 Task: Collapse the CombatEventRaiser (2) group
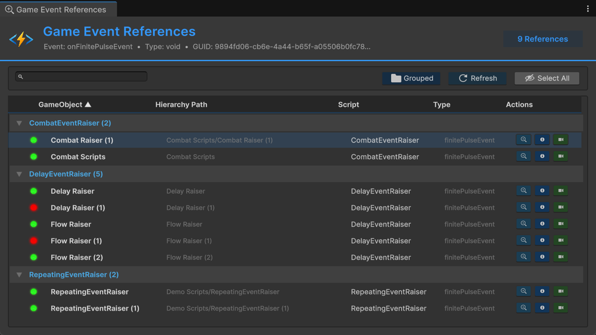tap(19, 123)
